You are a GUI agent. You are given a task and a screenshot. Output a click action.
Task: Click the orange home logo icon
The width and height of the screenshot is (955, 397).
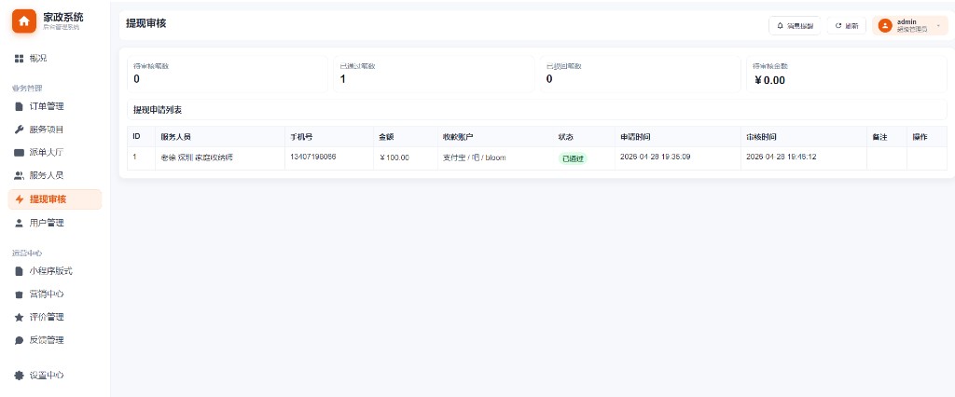click(23, 21)
